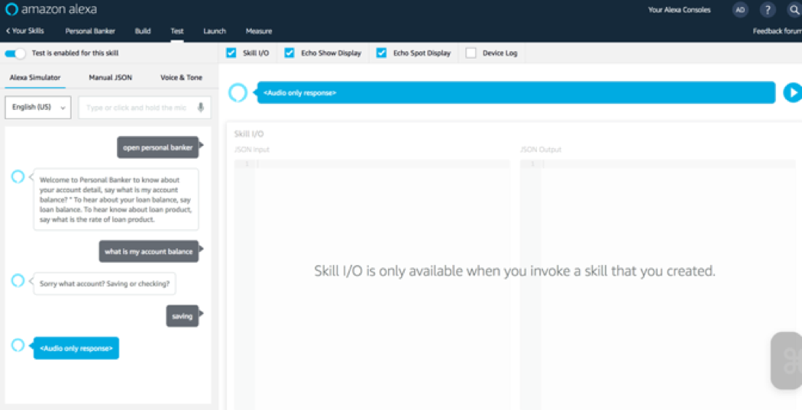The height and width of the screenshot is (410, 802).
Task: Click the Alexa ring icon beside the welcome message
Action: coord(18,177)
